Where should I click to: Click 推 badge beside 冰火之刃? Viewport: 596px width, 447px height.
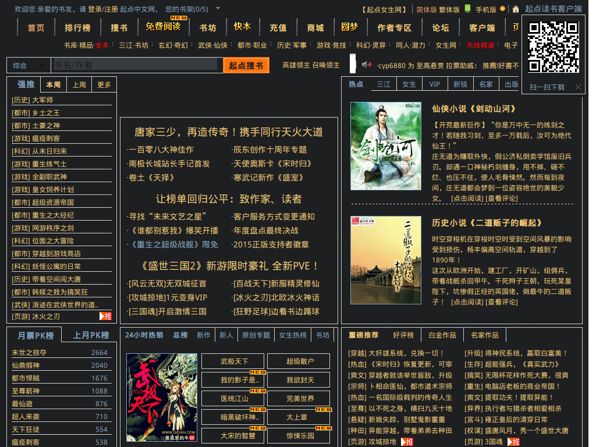106,316
